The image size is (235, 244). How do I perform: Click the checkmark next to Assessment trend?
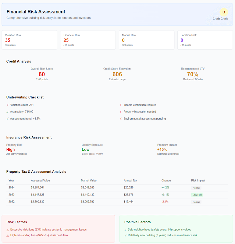(x=8, y=119)
